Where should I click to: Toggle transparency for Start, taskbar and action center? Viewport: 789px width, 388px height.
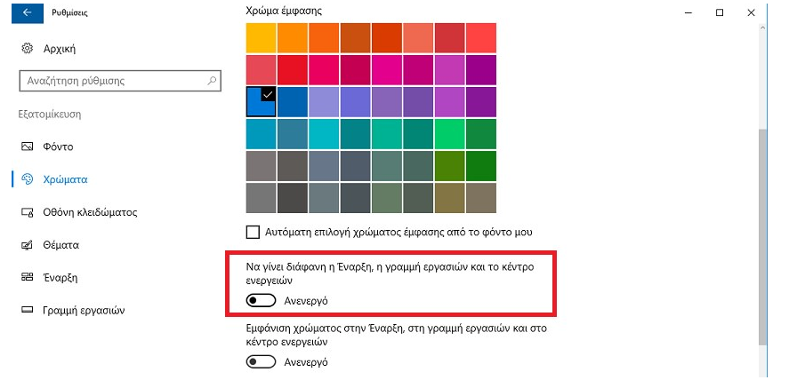pos(261,301)
